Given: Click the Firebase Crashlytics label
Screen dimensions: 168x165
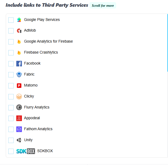Looking at the screenshot, I should (x=41, y=52).
